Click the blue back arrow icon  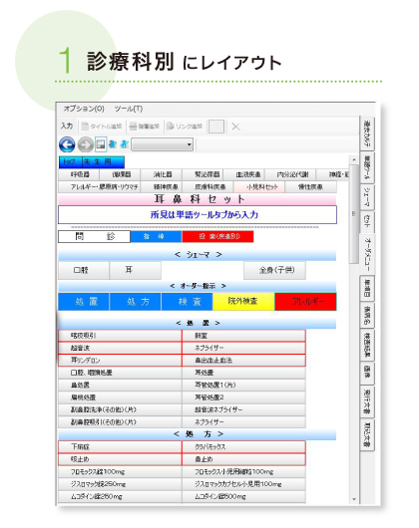point(67,144)
